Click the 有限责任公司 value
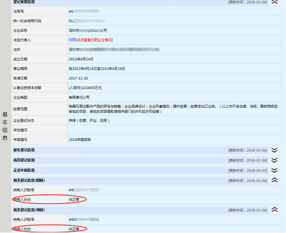The image size is (286, 233). 79,97
